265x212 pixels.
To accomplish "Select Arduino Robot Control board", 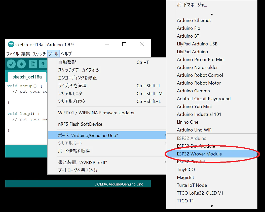I will 212,75.
